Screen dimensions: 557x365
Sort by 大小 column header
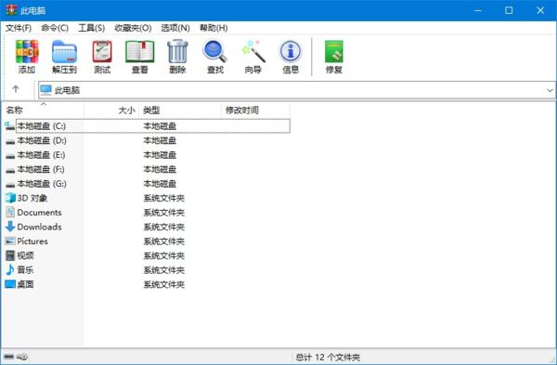(111, 111)
